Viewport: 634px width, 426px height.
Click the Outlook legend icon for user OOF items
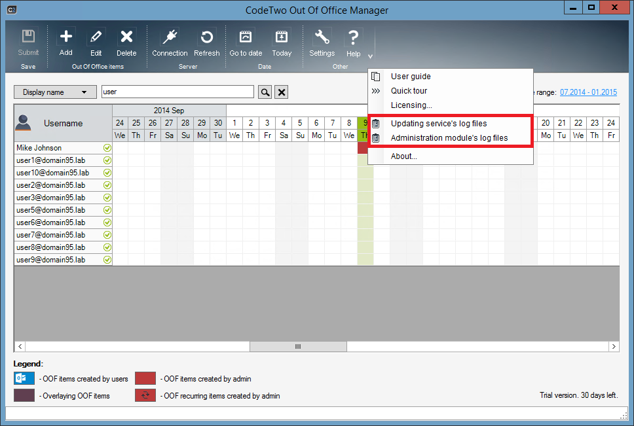(24, 378)
